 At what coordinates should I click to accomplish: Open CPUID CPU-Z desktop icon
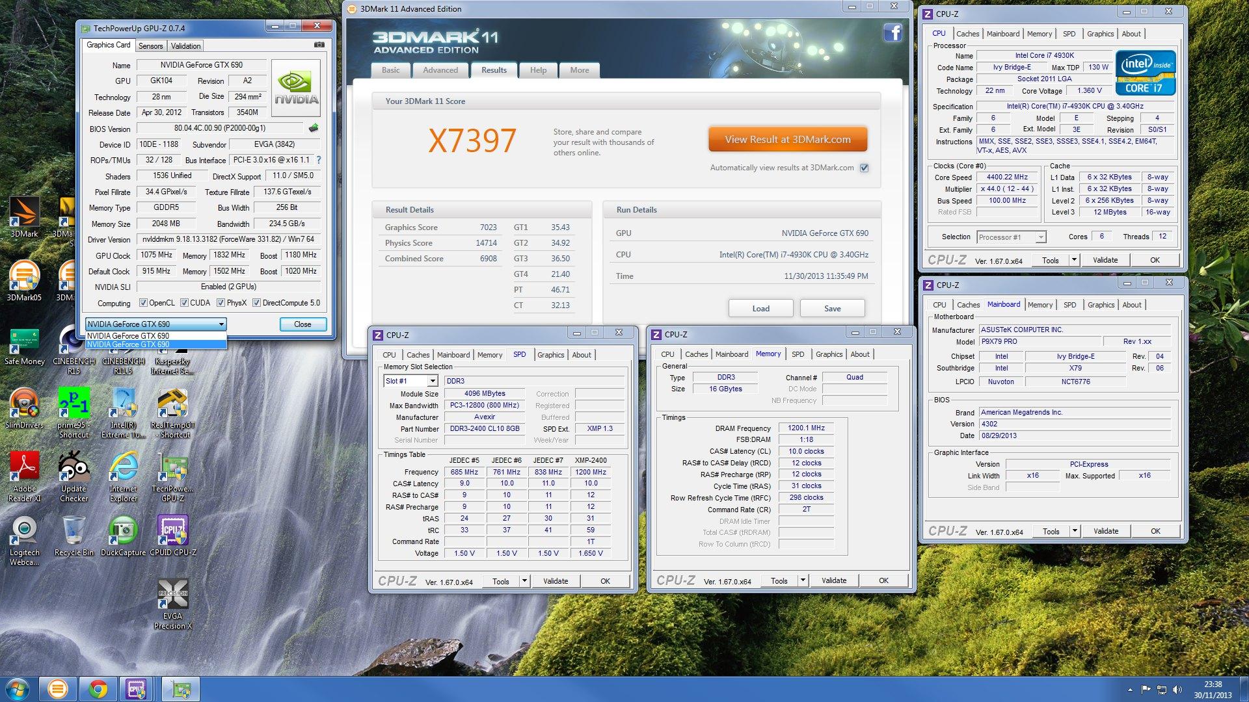coord(172,536)
